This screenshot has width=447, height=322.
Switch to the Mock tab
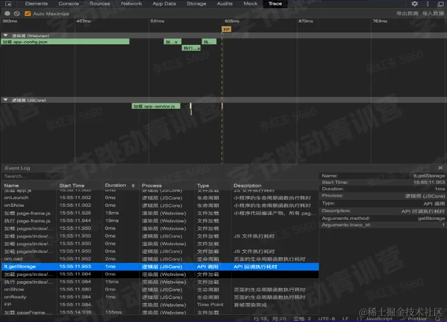click(x=250, y=4)
